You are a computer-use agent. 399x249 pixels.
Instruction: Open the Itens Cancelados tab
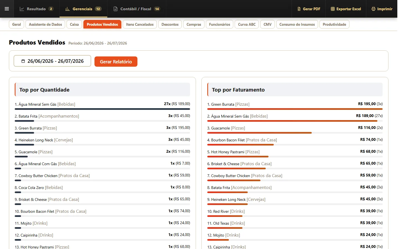coord(140,24)
